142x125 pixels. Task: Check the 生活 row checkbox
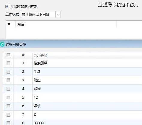8,72
